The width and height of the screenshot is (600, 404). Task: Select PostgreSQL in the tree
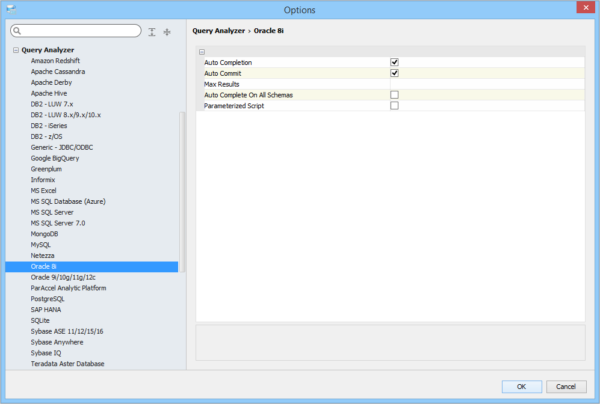[48, 299]
